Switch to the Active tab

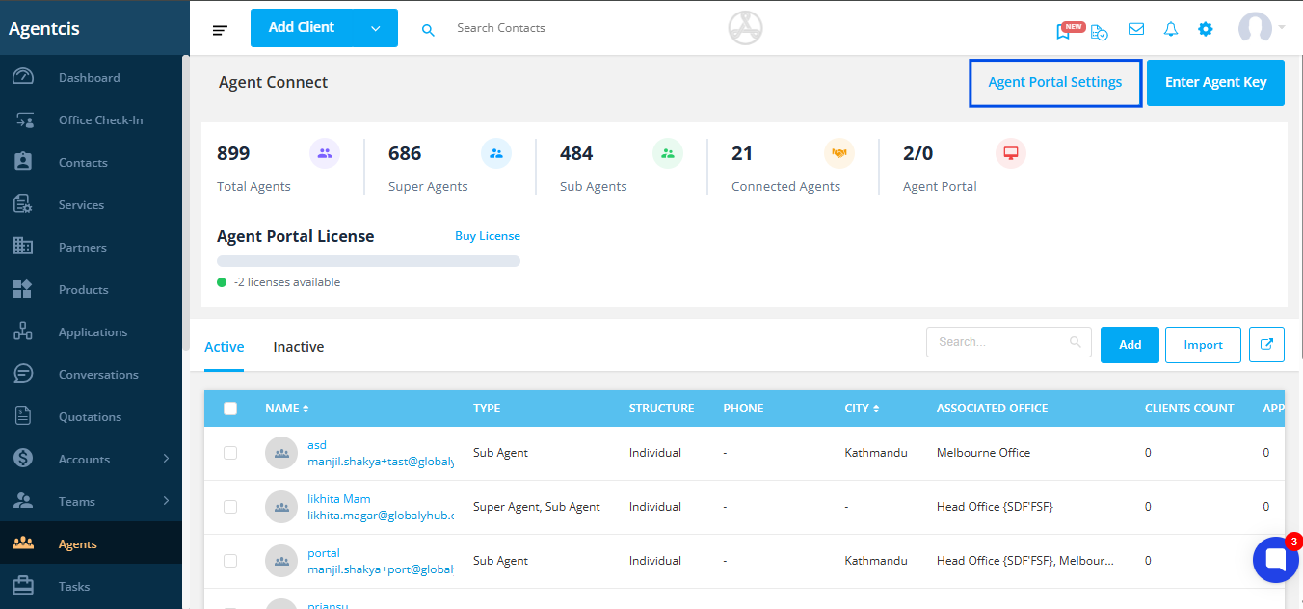tap(224, 347)
